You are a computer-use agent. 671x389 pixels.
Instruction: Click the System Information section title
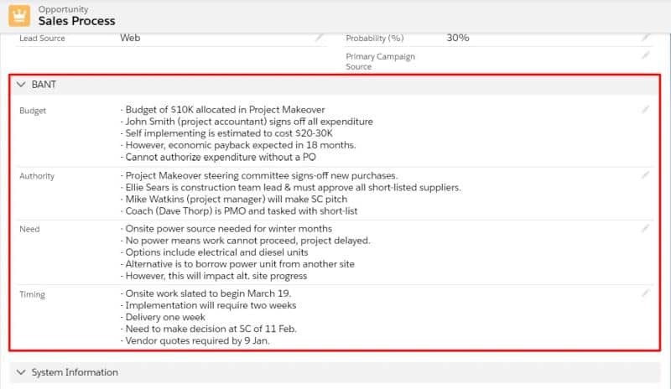pos(75,372)
